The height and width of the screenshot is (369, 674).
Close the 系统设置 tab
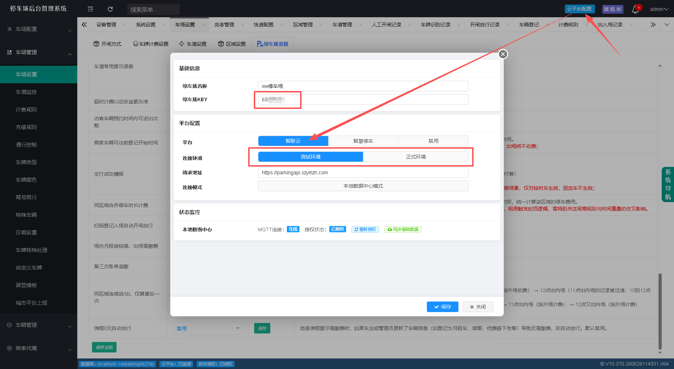tap(164, 25)
